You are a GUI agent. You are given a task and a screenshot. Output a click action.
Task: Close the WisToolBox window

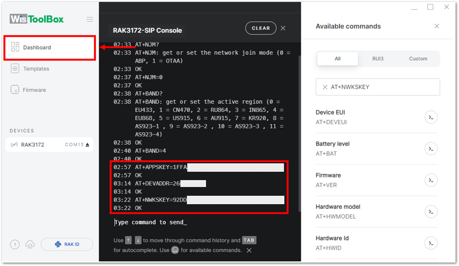pyautogui.click(x=446, y=7)
